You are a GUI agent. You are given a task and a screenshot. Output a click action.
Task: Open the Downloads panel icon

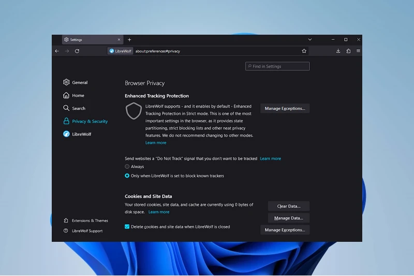(338, 51)
